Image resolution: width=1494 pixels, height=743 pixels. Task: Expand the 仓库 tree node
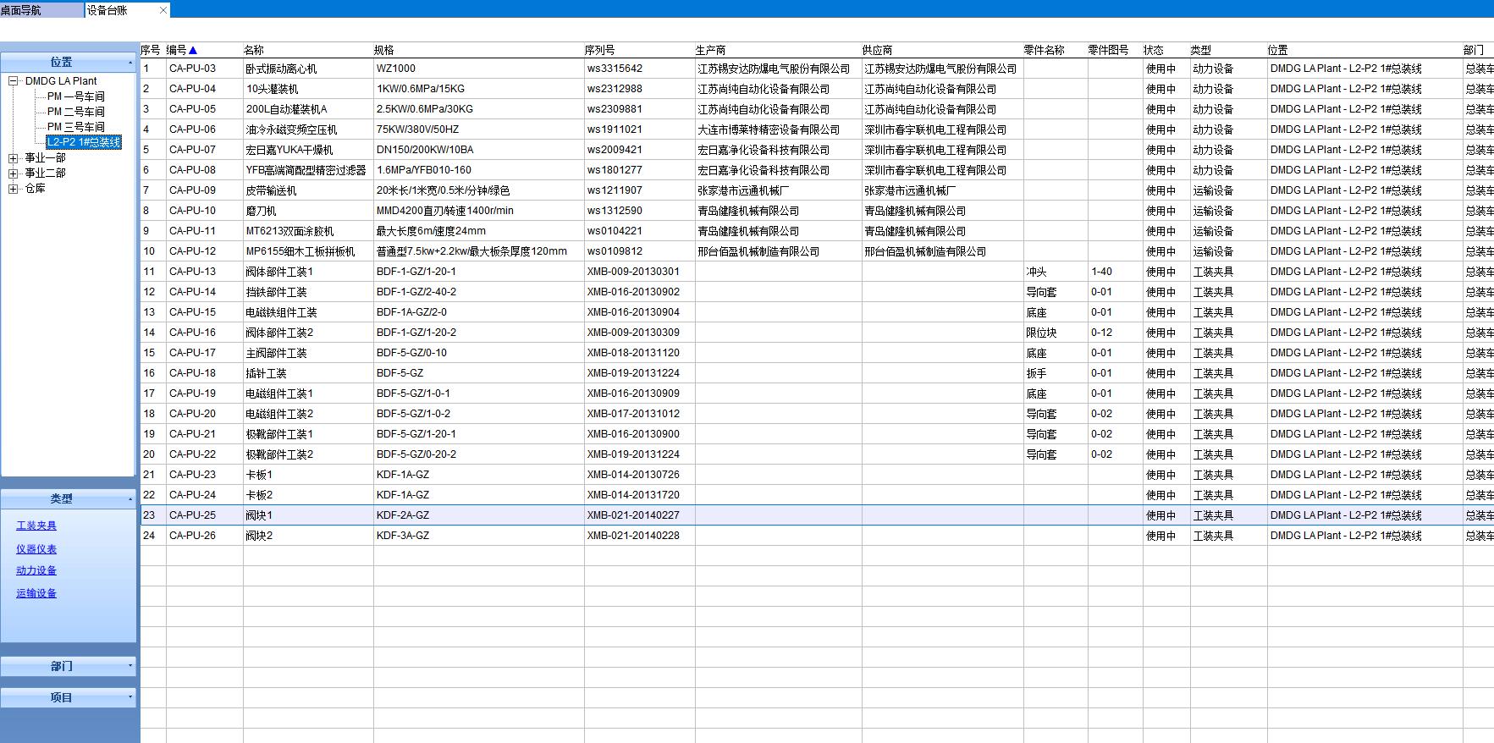14,189
